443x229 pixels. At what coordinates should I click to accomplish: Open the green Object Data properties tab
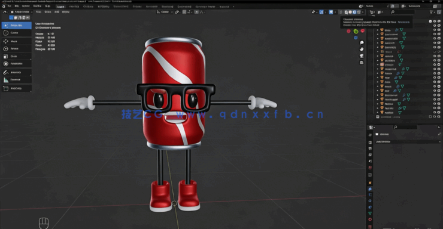click(x=370, y=213)
